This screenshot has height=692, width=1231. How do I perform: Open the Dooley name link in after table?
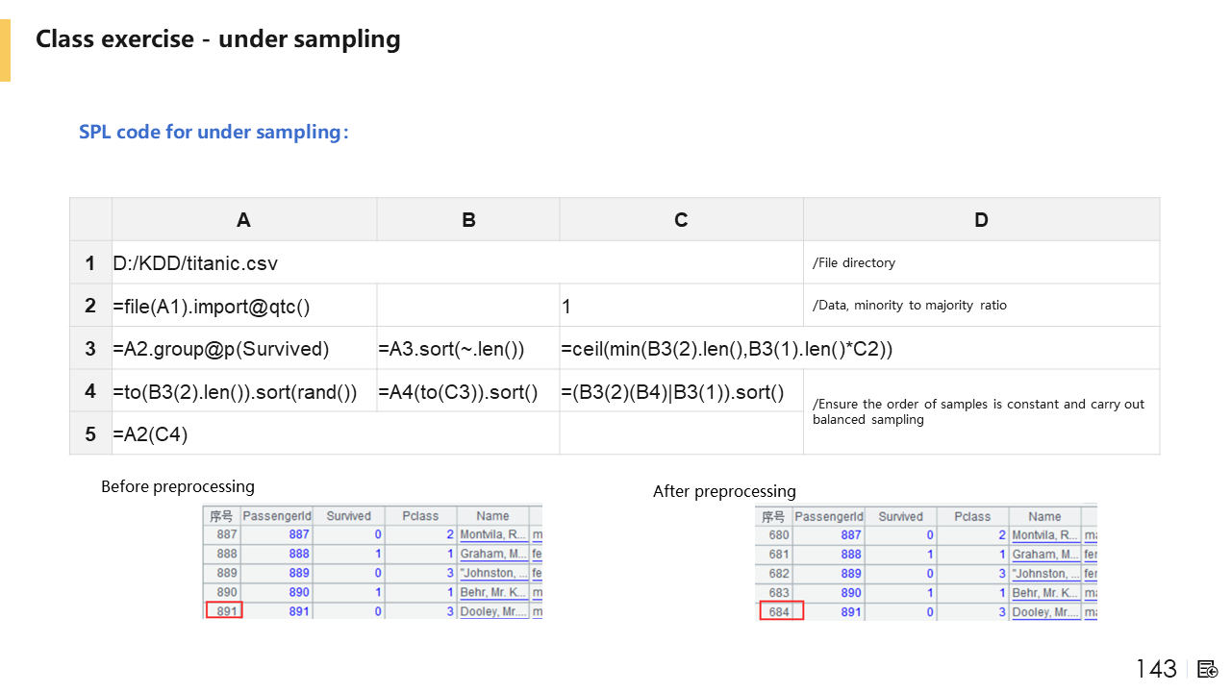click(x=1044, y=612)
